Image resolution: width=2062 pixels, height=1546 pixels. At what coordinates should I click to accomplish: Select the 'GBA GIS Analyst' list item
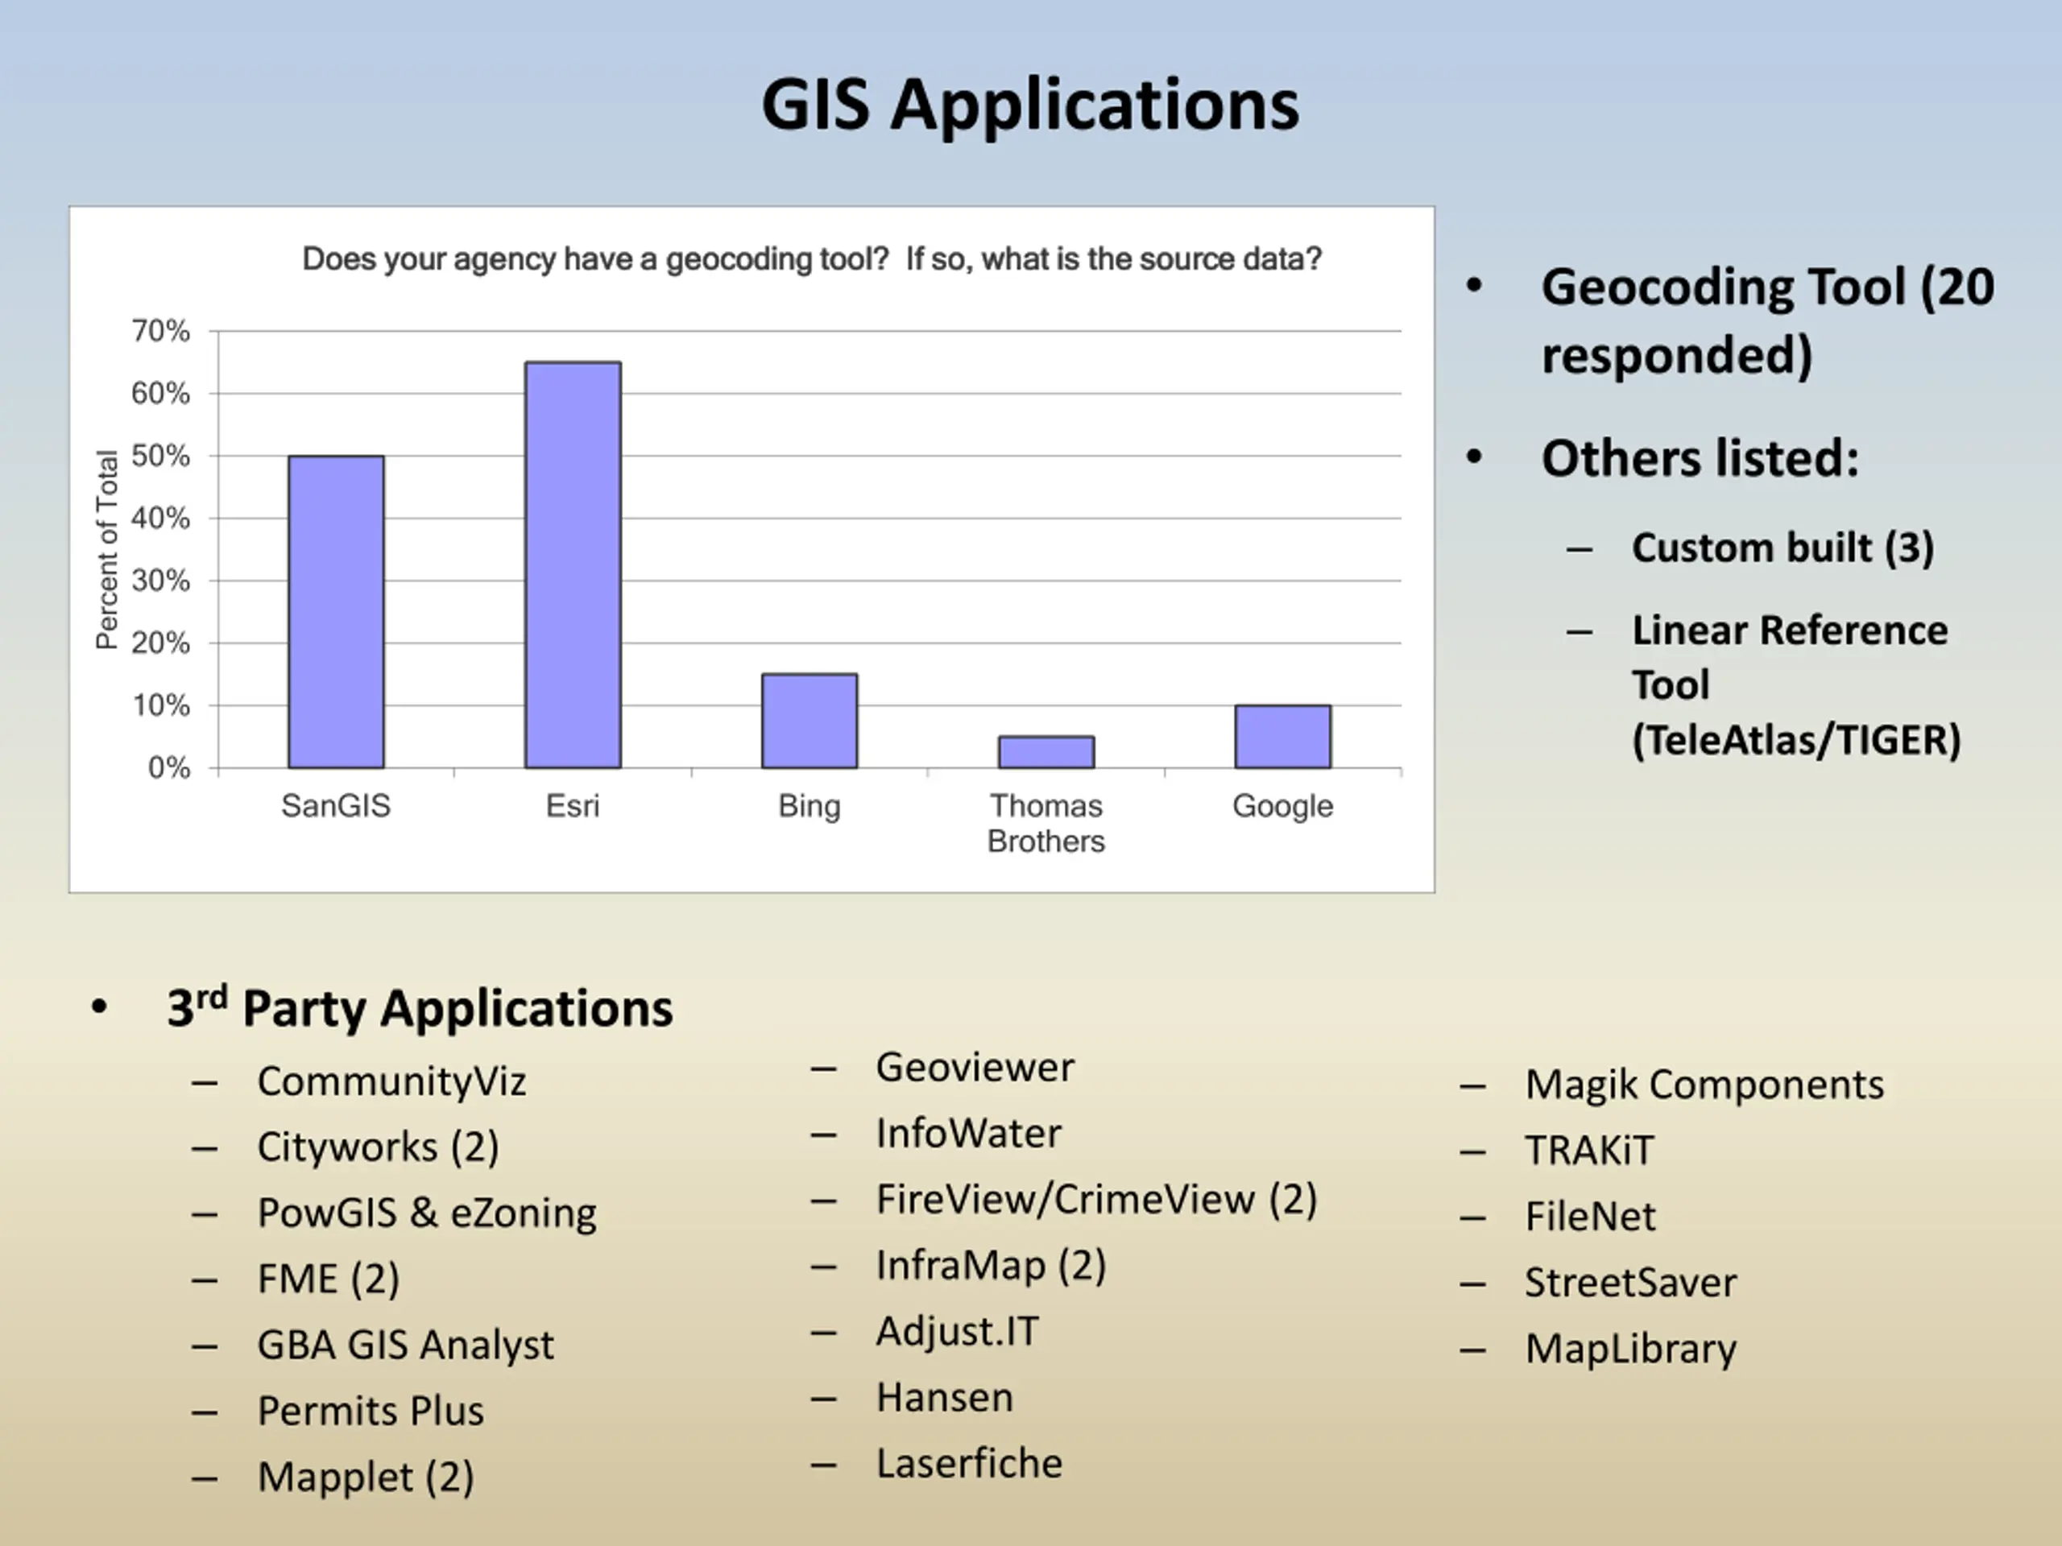pos(405,1346)
